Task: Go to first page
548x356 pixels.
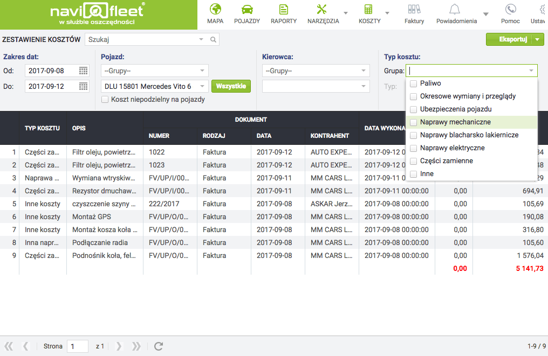Action: [x=9, y=346]
